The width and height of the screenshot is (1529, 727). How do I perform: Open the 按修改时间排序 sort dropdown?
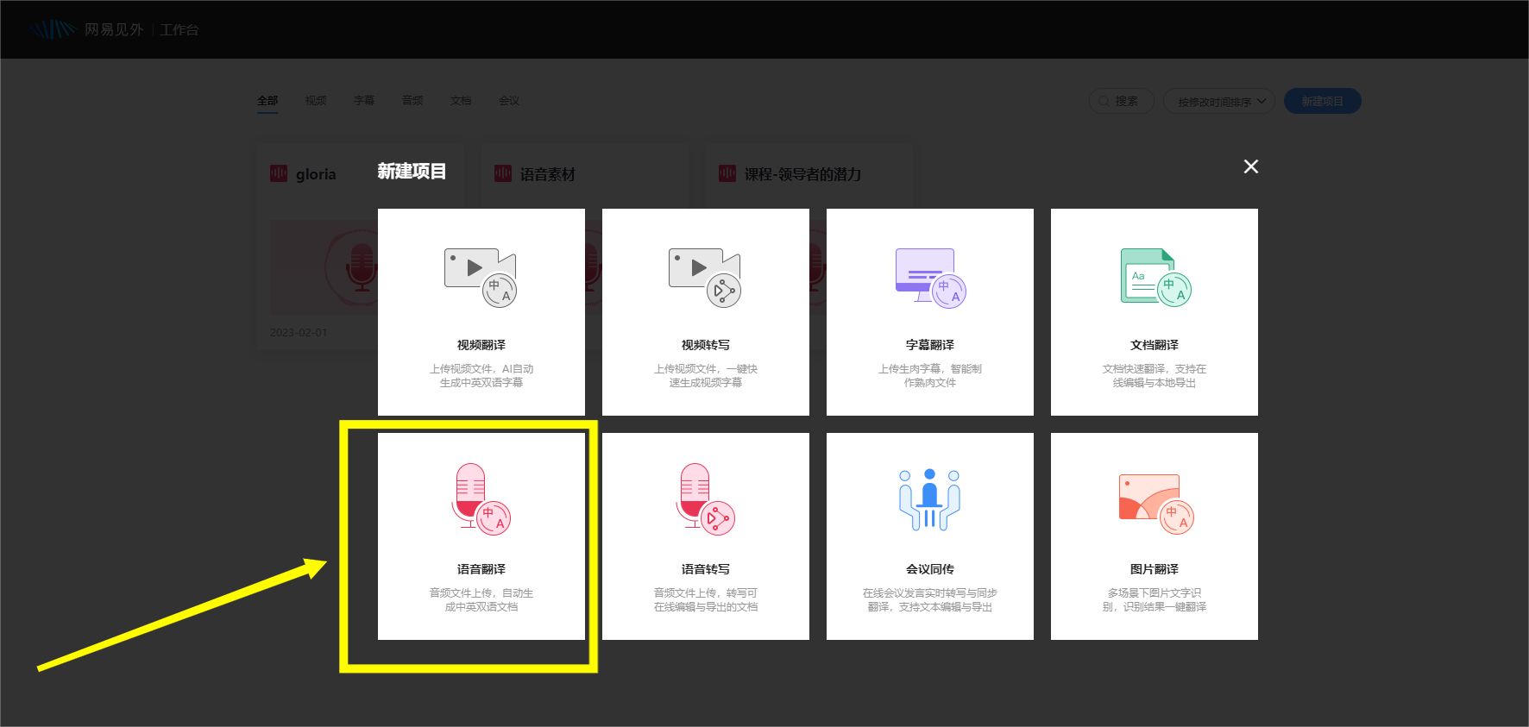(1219, 101)
